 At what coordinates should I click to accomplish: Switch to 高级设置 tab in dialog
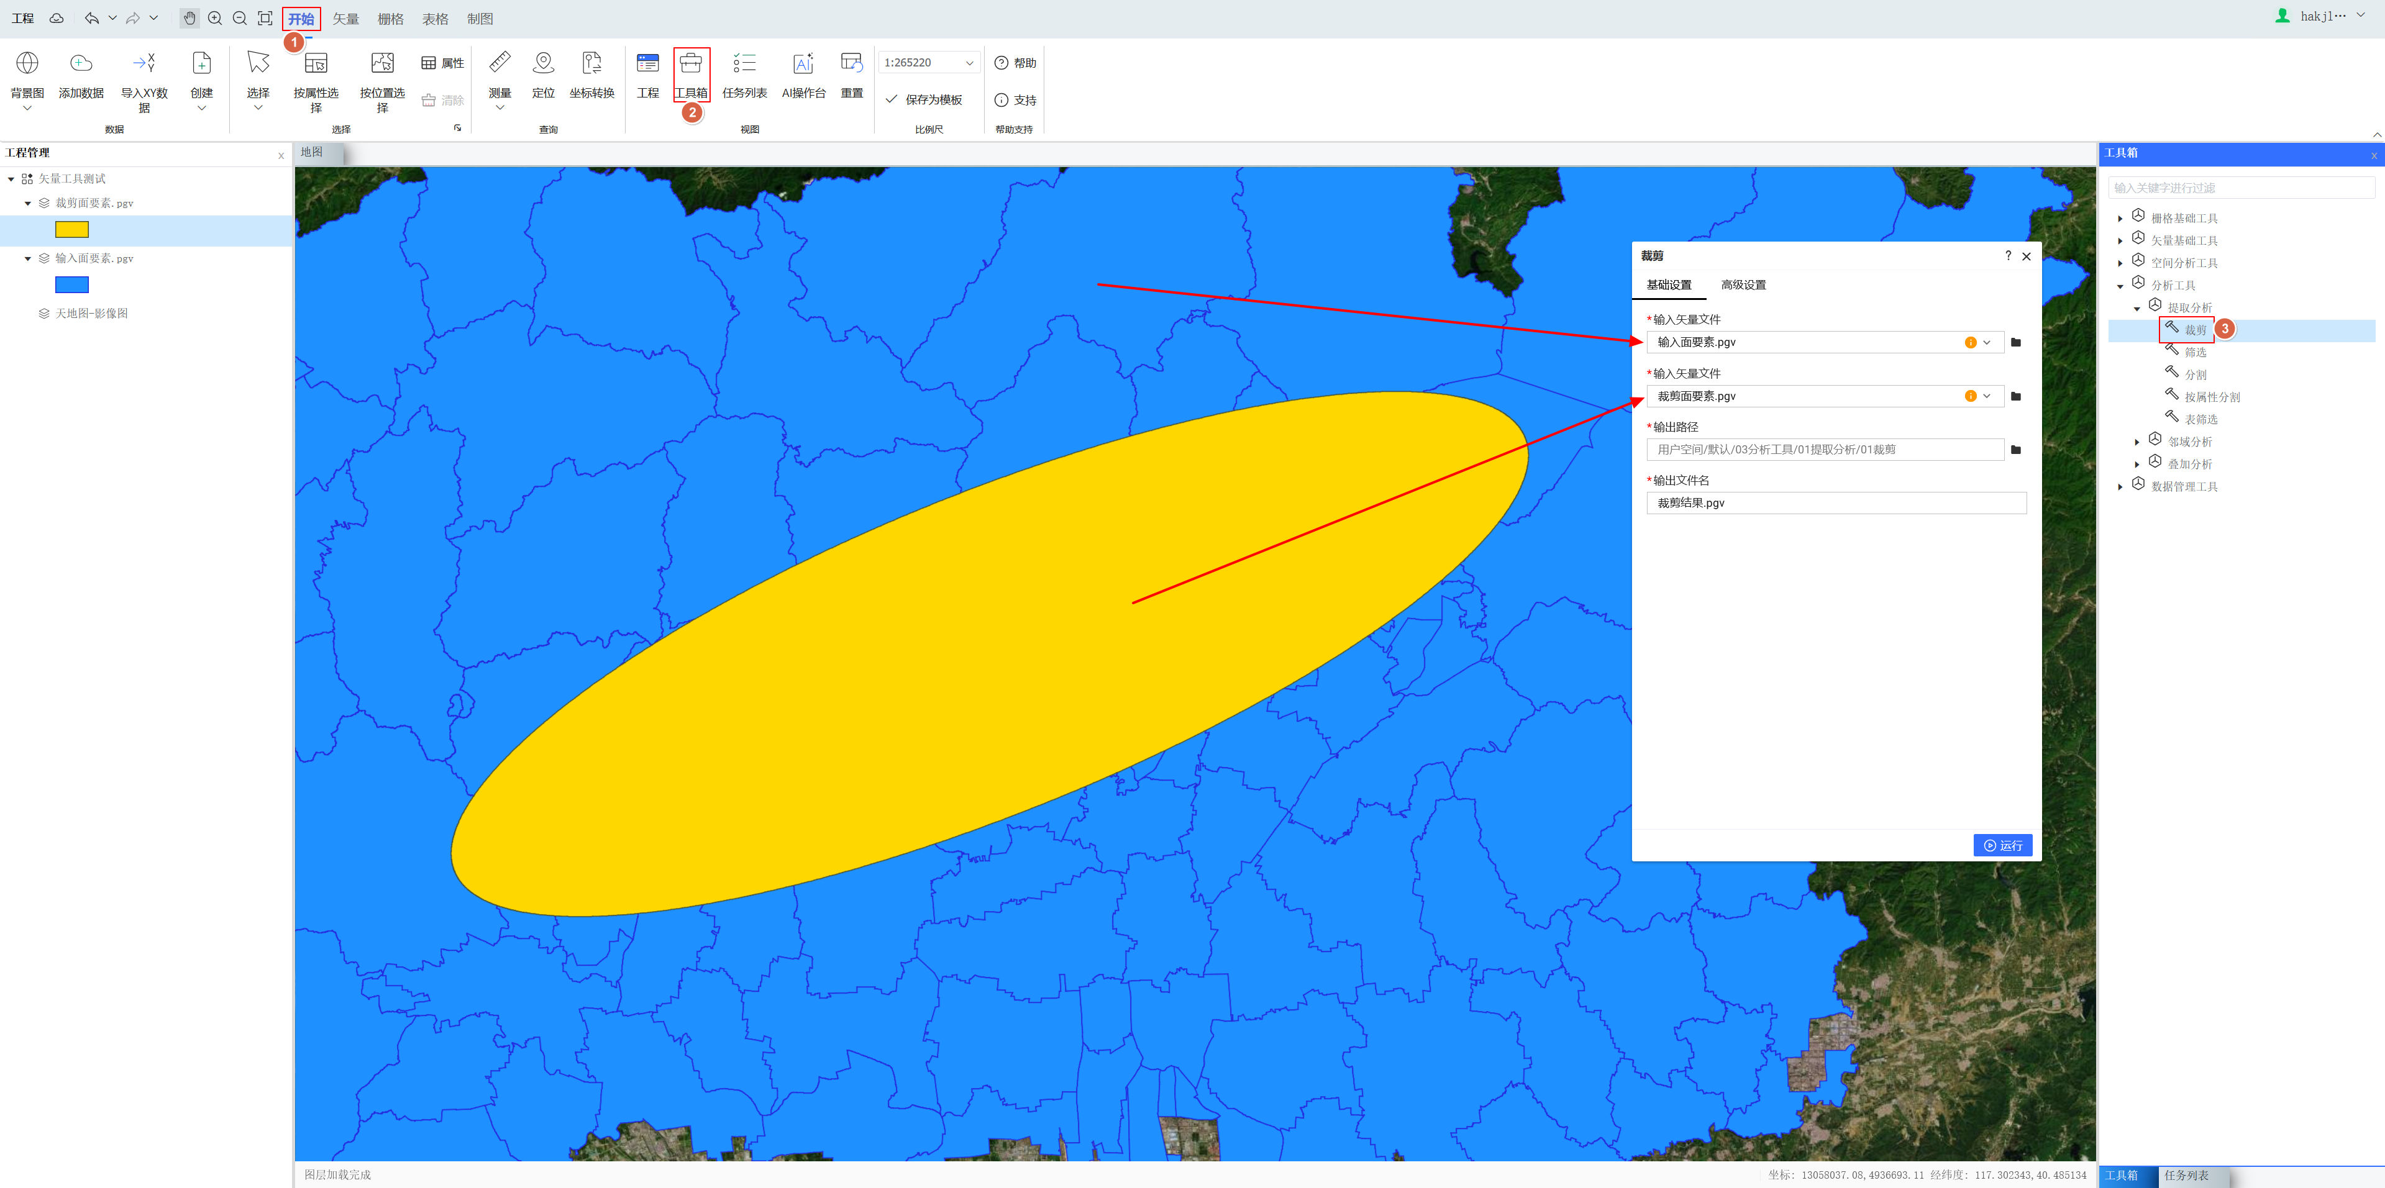point(1743,285)
